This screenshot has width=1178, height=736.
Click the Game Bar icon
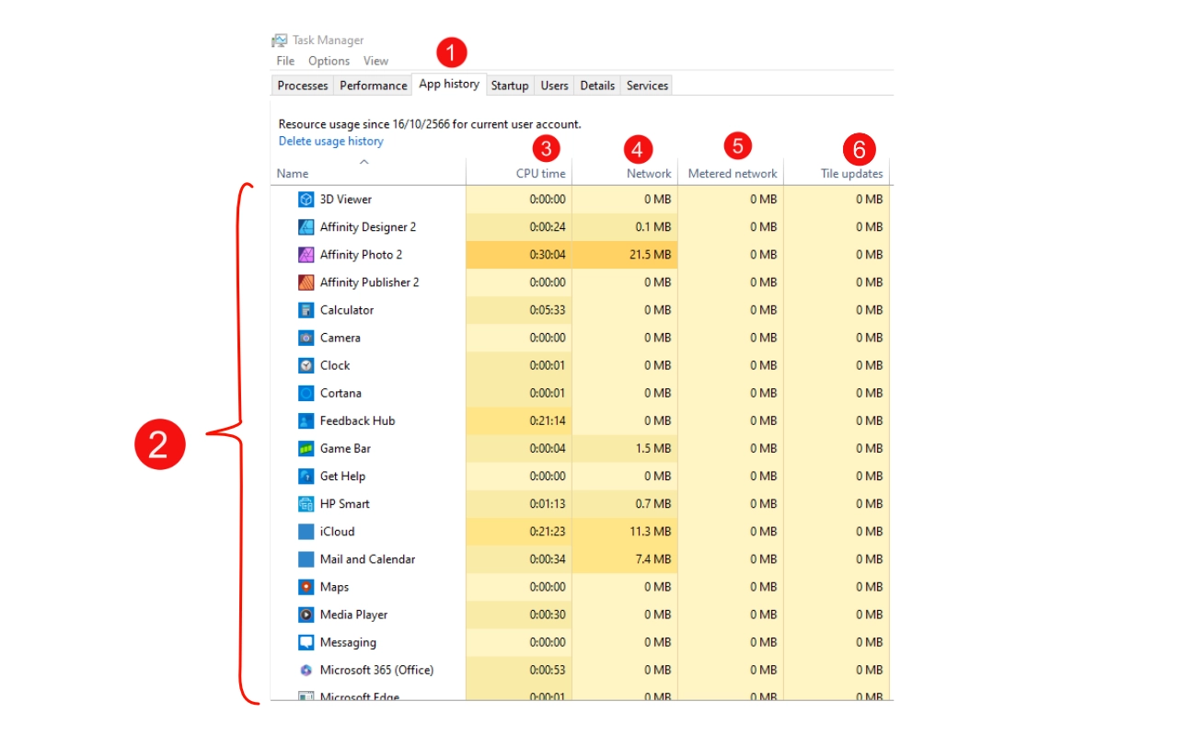(306, 448)
